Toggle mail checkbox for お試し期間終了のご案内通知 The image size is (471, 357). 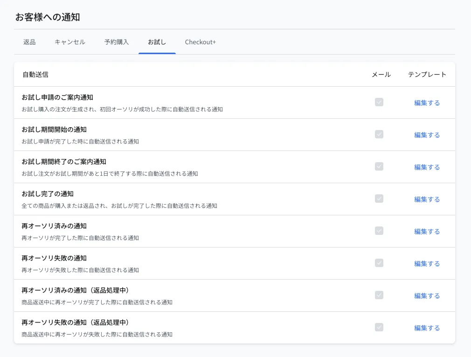pyautogui.click(x=379, y=166)
